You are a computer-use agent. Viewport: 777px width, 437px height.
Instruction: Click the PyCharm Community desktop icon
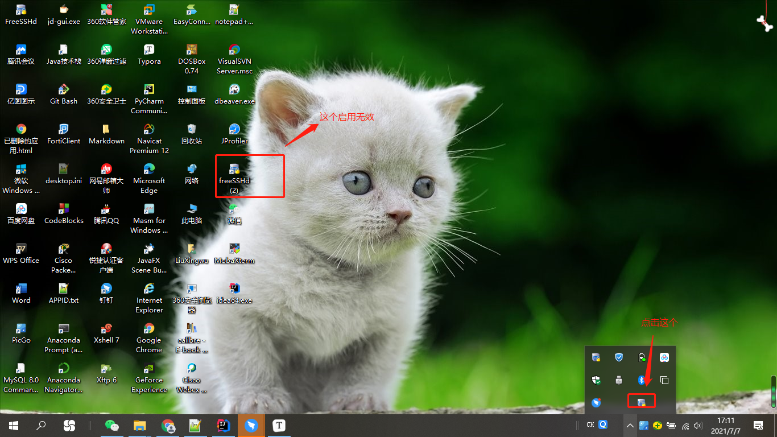coord(149,99)
